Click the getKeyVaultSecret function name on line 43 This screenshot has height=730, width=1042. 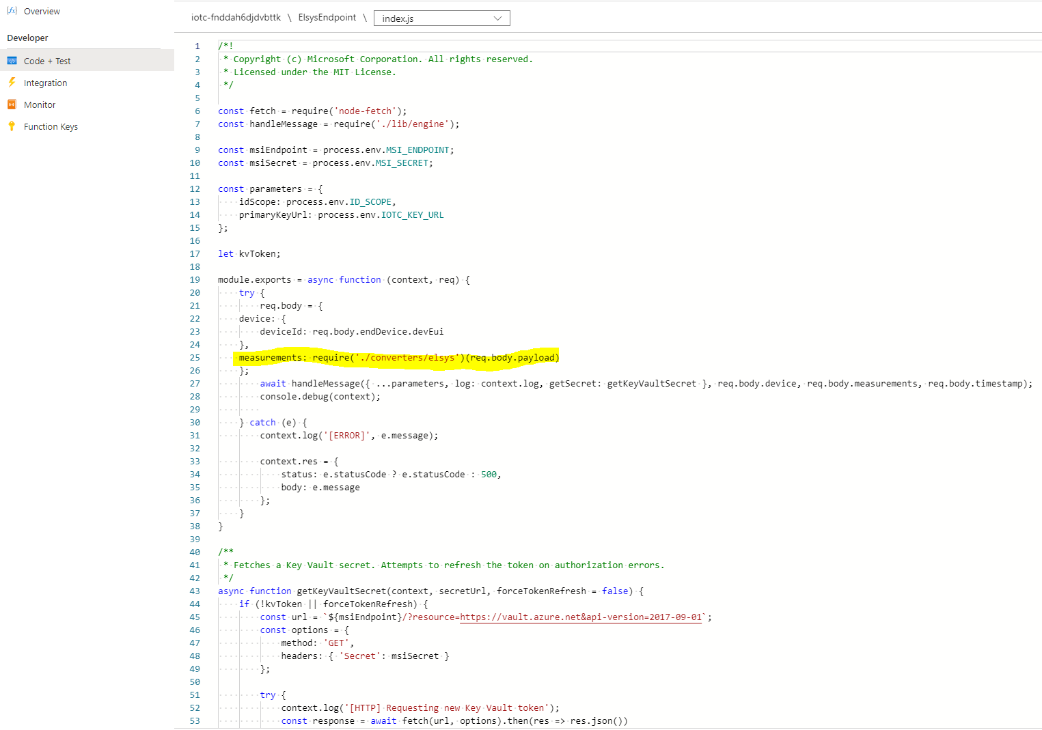click(335, 591)
